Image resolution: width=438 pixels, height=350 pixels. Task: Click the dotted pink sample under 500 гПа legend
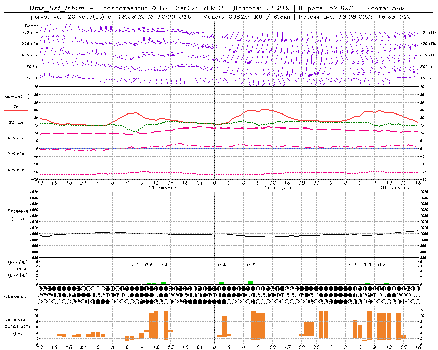[15, 174]
